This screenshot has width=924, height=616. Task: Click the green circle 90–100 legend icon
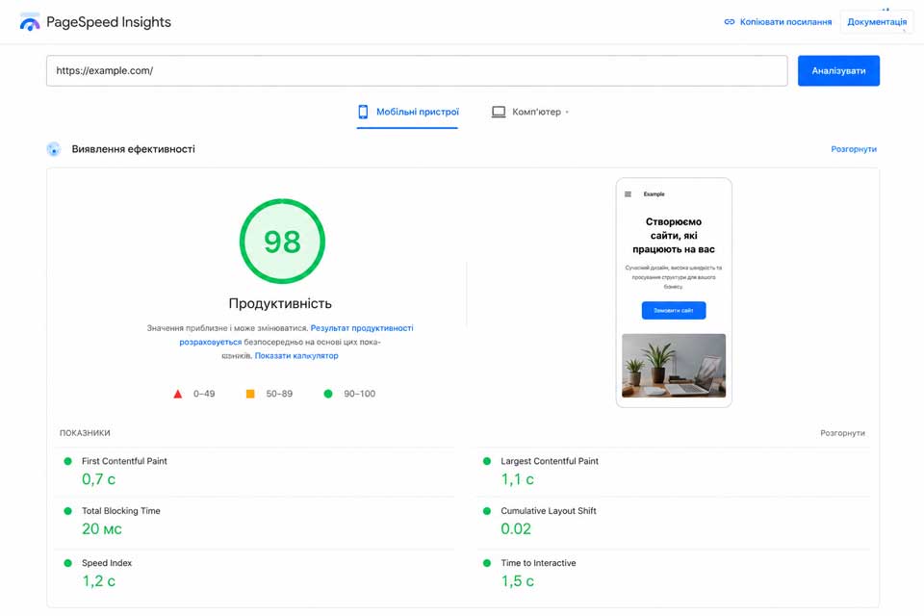[328, 394]
